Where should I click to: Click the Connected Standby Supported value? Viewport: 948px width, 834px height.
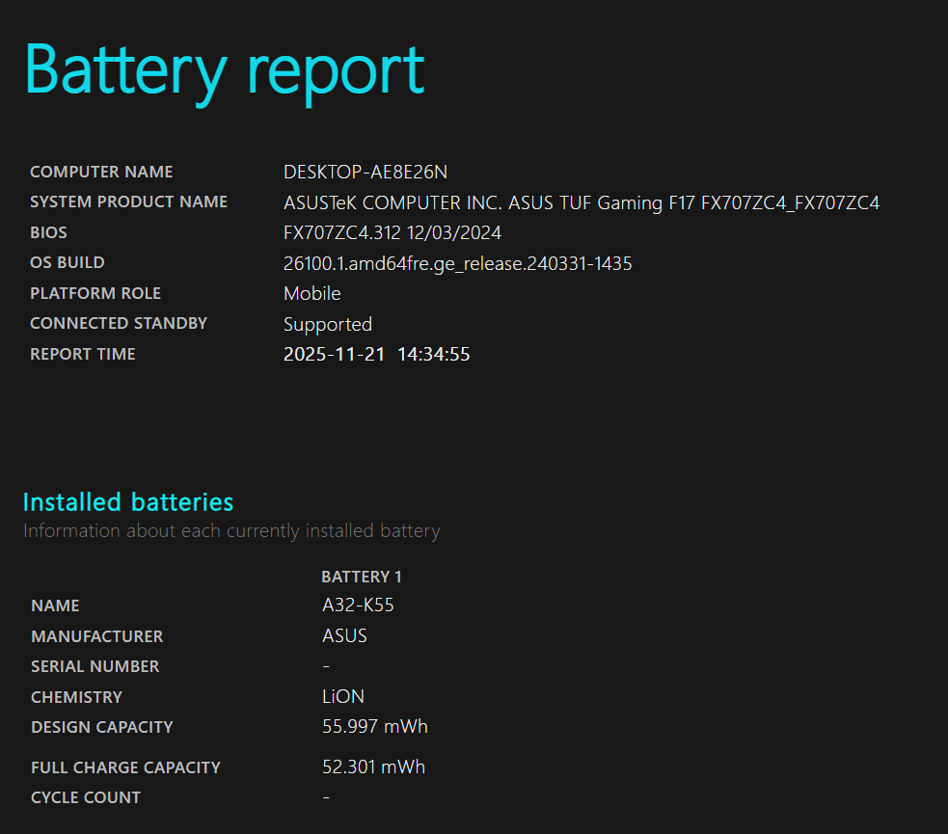(327, 324)
